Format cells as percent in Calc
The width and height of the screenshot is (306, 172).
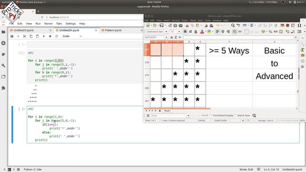tap(271, 32)
